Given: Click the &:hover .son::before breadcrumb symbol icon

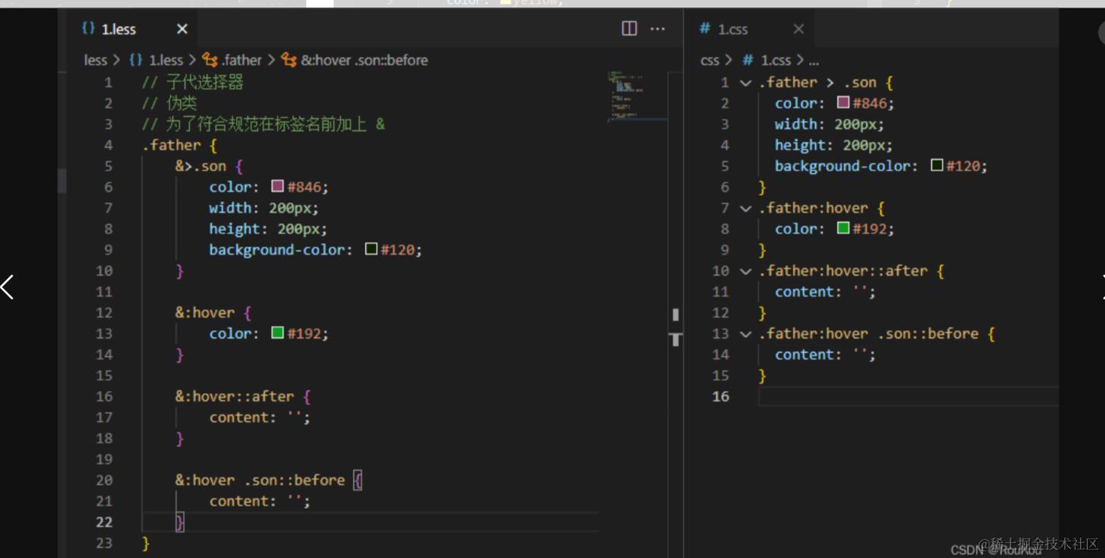Looking at the screenshot, I should tap(289, 60).
